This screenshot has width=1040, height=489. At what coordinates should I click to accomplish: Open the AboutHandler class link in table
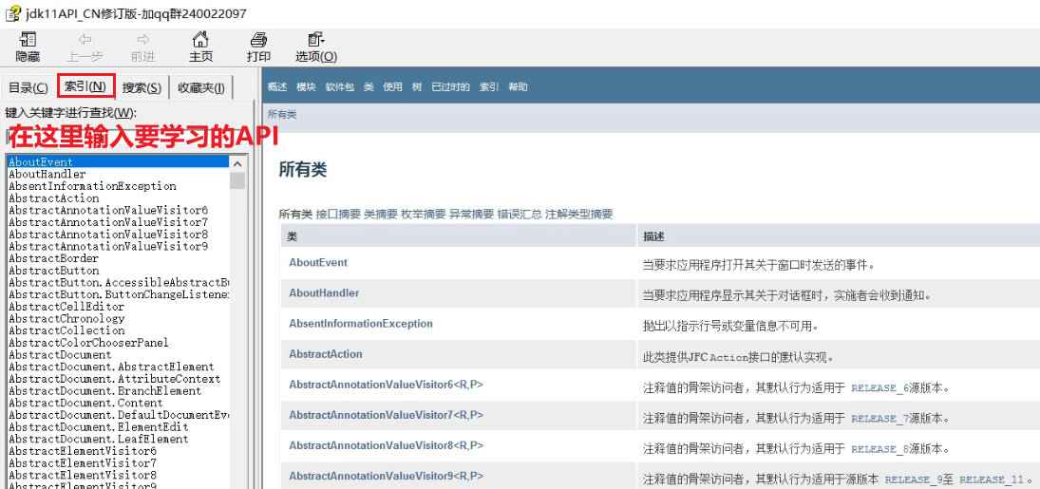324,292
